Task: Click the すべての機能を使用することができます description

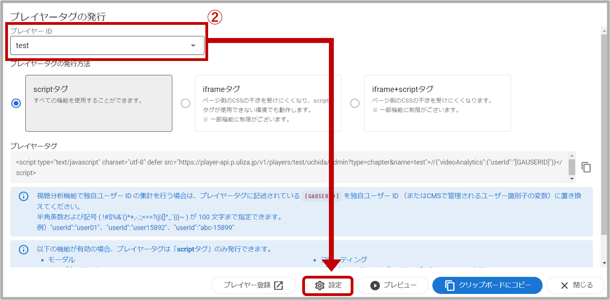Action: [88, 101]
